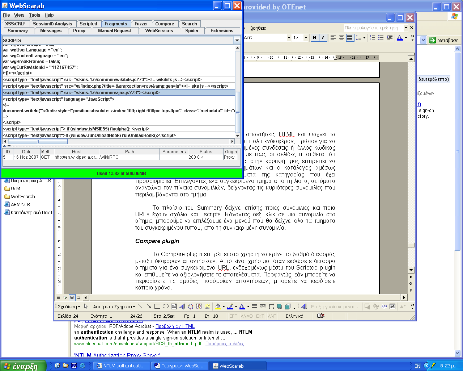Open Αυτόματα Σχήματα AutoShapes menu

(x=114, y=307)
